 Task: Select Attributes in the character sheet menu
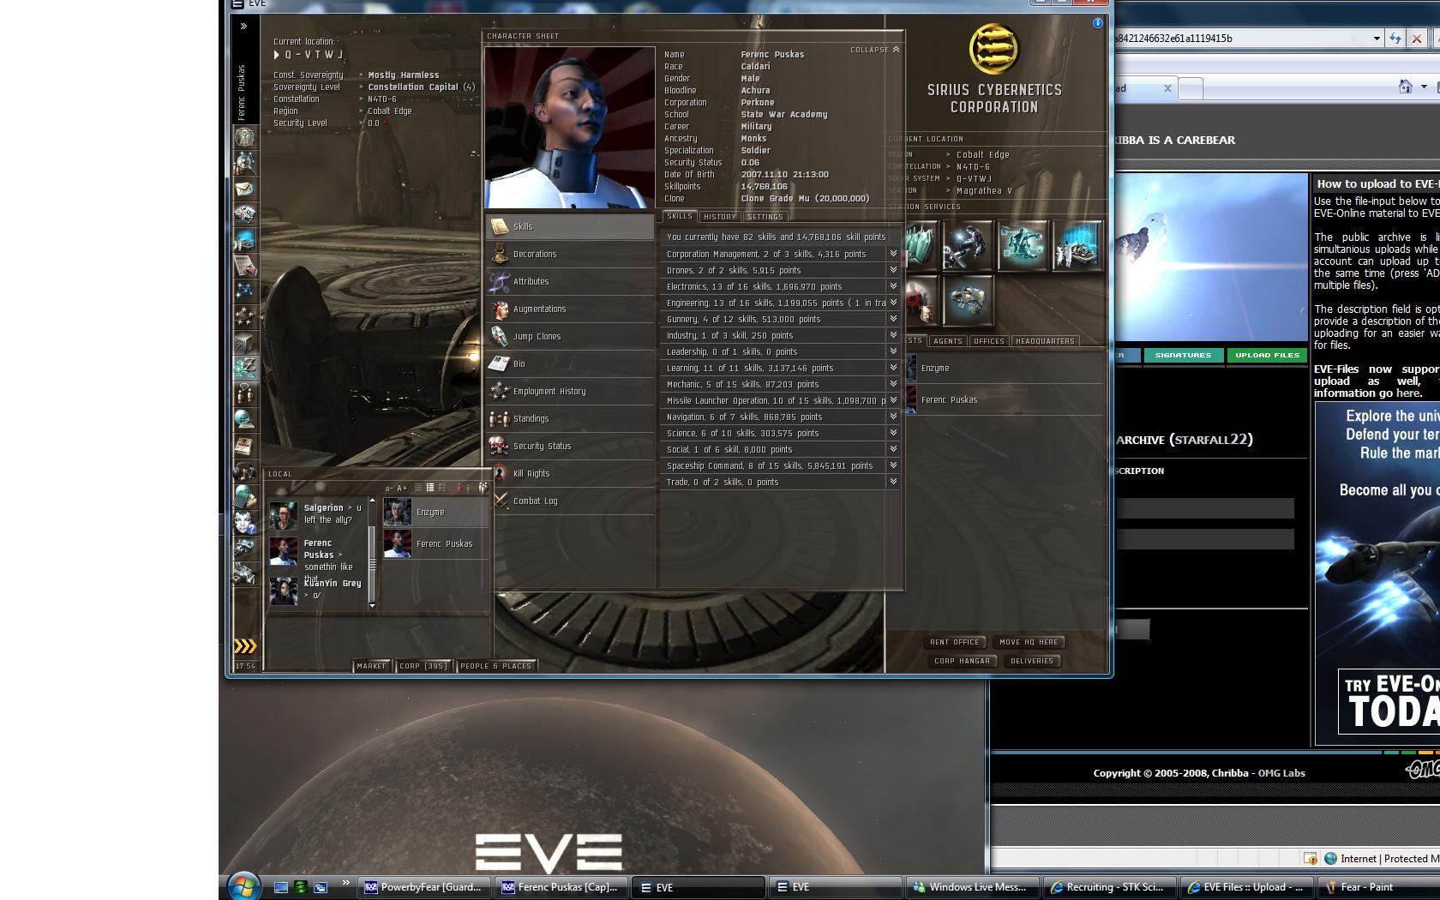(570, 281)
